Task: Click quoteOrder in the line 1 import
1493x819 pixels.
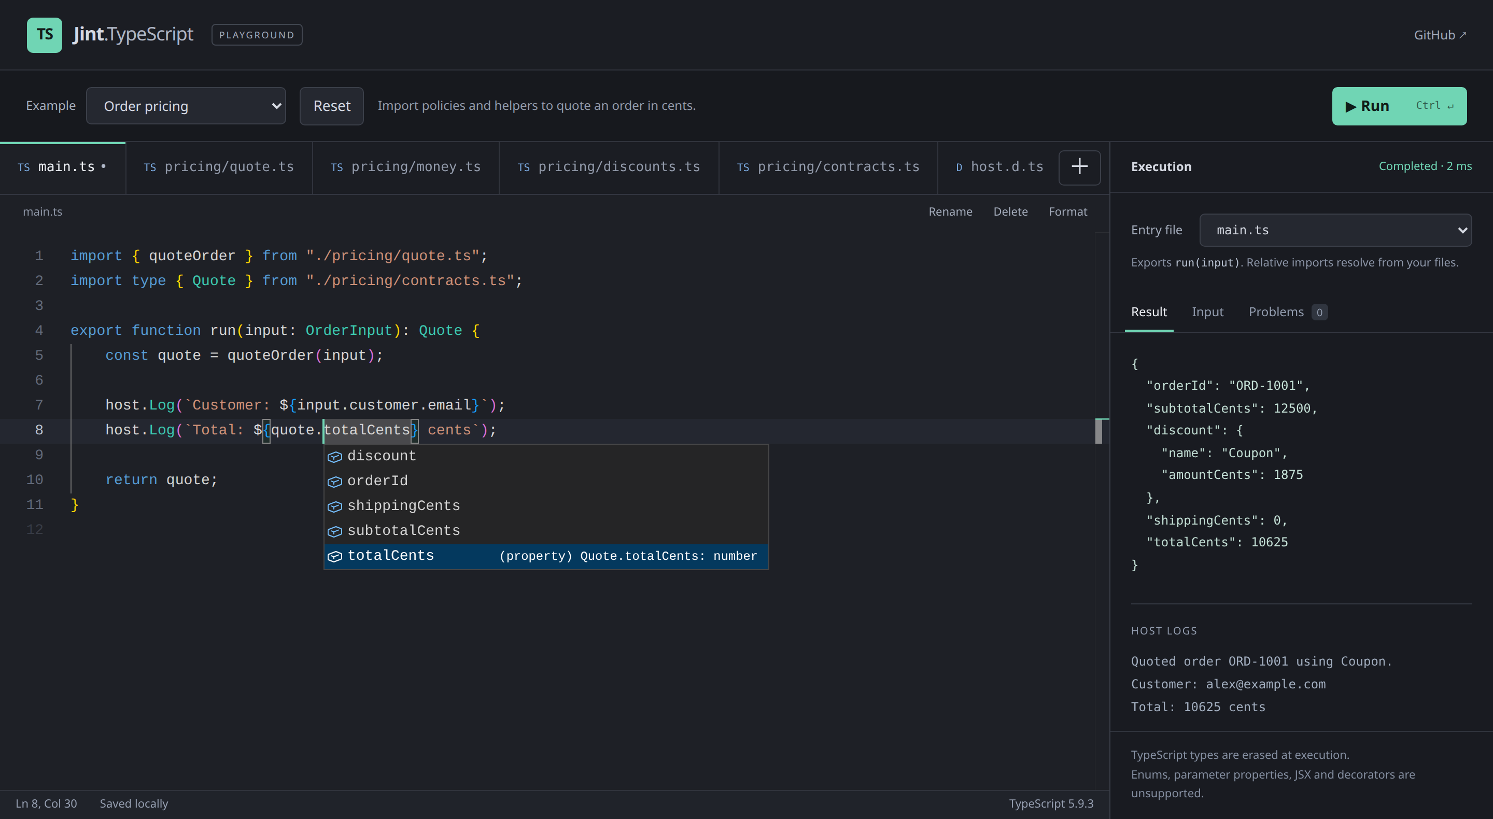Action: click(192, 256)
